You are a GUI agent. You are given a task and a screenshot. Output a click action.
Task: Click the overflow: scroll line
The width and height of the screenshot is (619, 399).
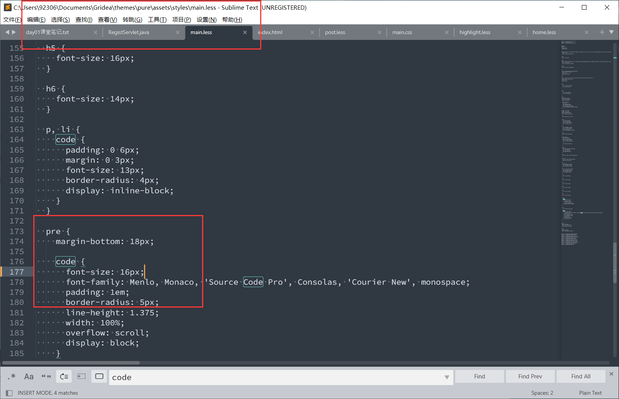[x=107, y=333]
